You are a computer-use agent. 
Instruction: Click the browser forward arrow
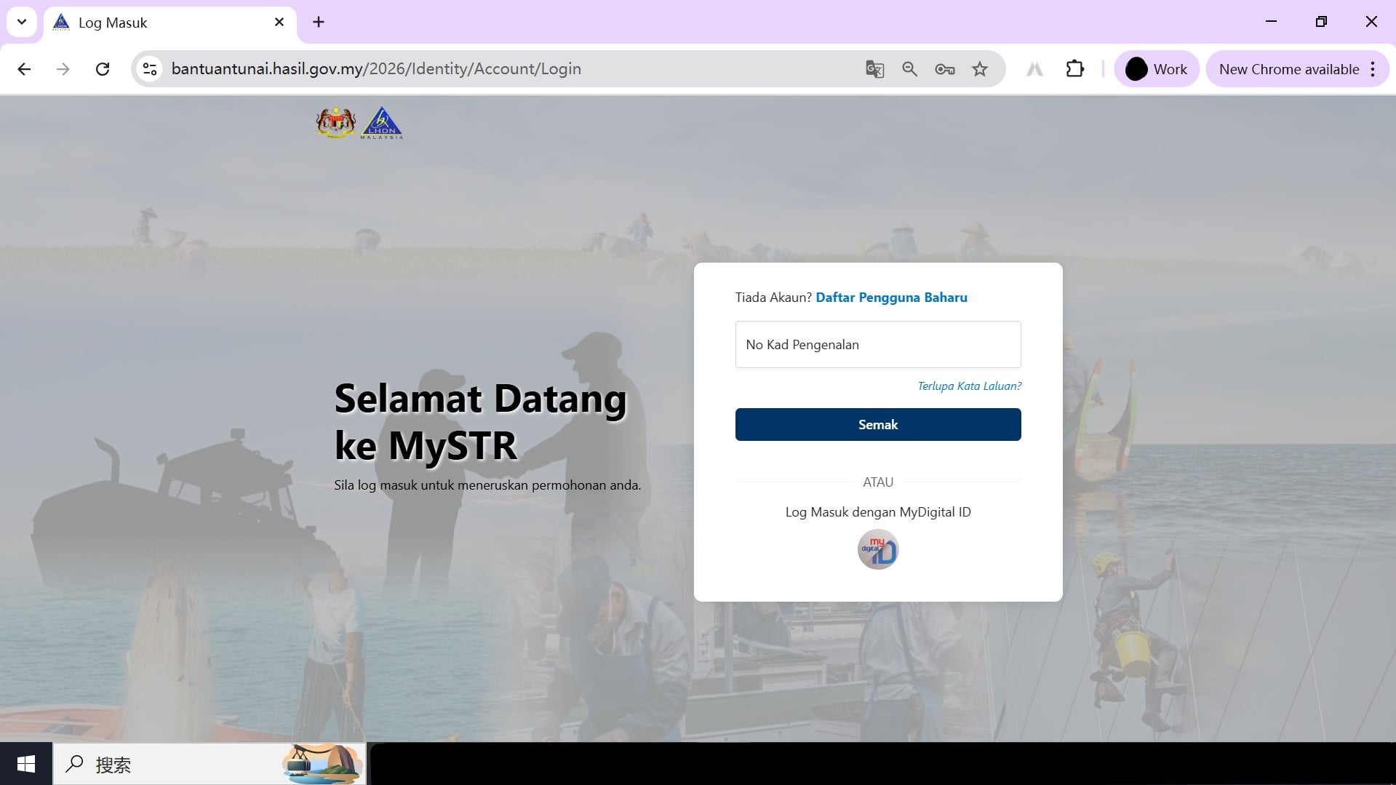point(63,69)
